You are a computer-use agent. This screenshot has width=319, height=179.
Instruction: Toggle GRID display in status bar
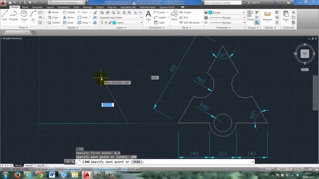(51, 169)
